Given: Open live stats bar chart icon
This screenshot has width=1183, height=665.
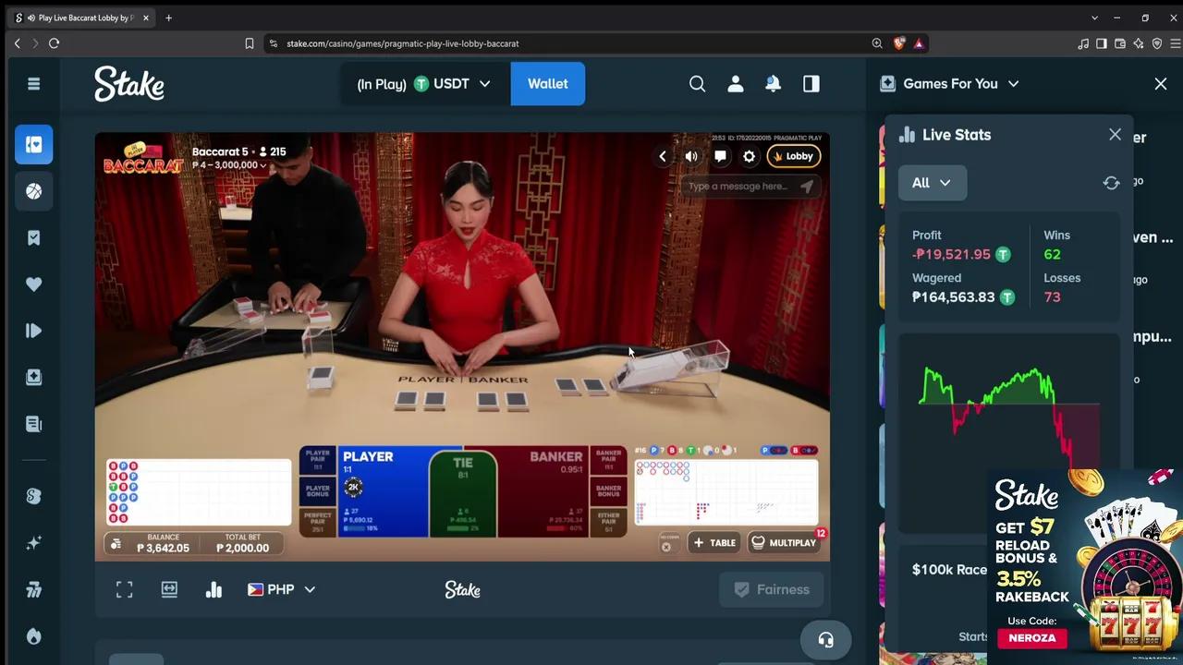Looking at the screenshot, I should pos(213,589).
